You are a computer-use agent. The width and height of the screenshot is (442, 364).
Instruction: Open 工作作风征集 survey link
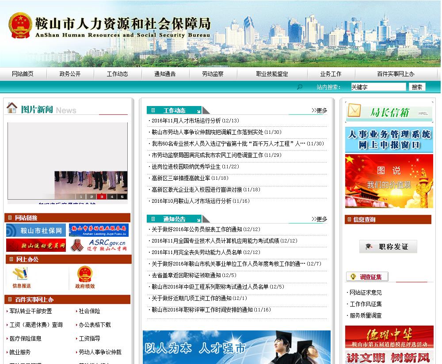(x=366, y=304)
